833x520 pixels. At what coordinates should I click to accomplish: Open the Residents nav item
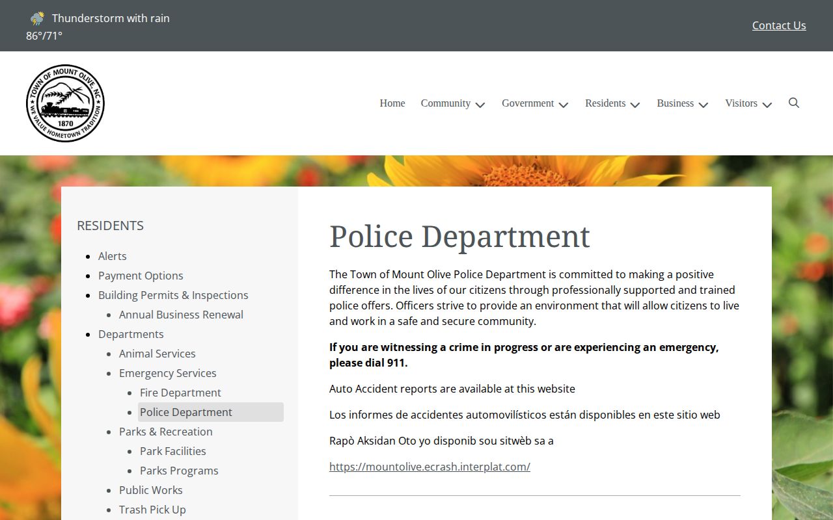605,103
